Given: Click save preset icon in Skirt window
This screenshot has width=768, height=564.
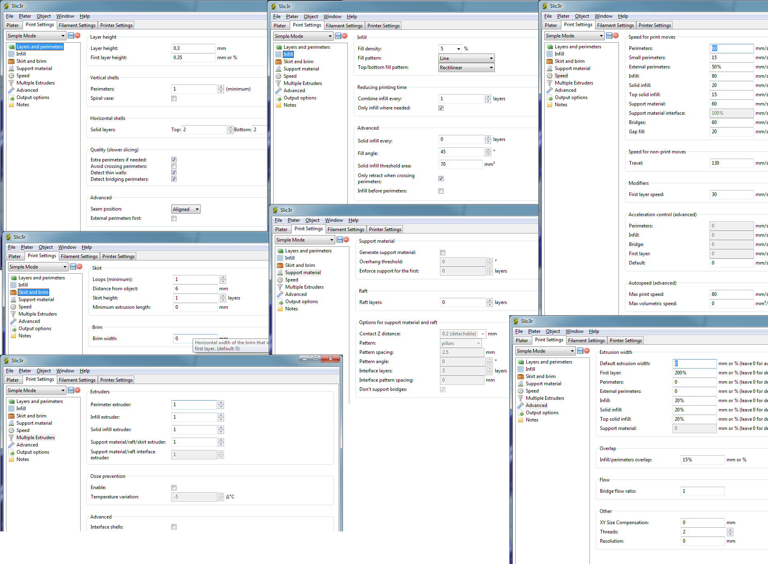Looking at the screenshot, I should 73,267.
